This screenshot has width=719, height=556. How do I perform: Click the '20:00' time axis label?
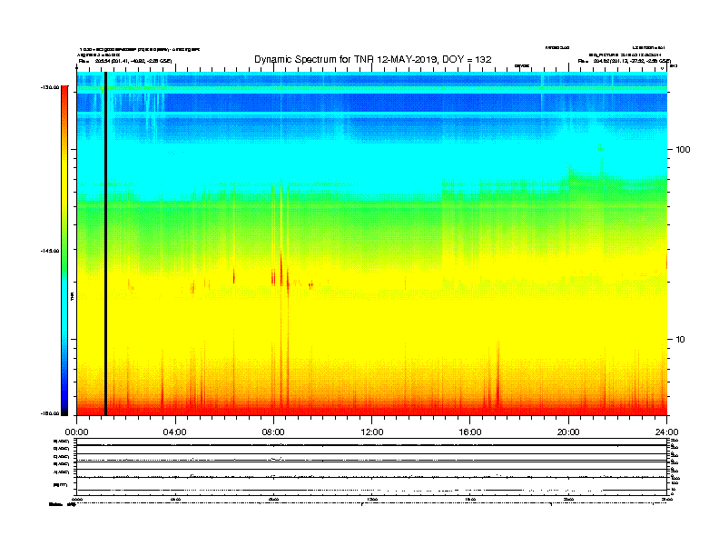pyautogui.click(x=568, y=432)
